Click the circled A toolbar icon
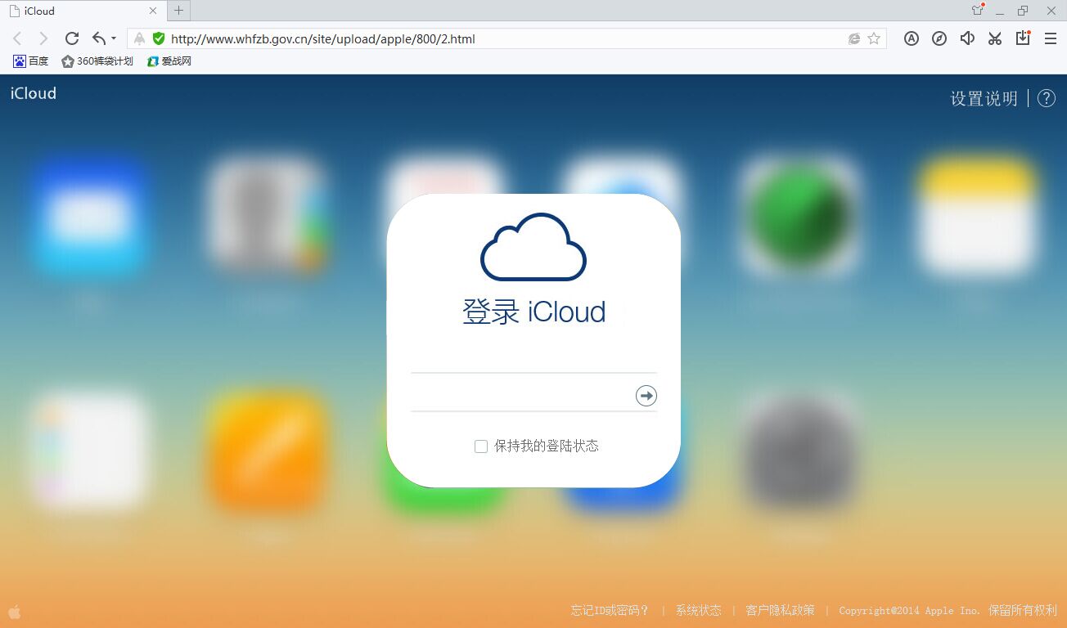This screenshot has height=628, width=1067. click(x=911, y=38)
